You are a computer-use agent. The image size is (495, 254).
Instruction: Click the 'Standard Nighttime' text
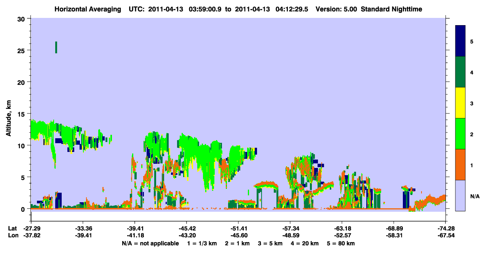[391, 9]
